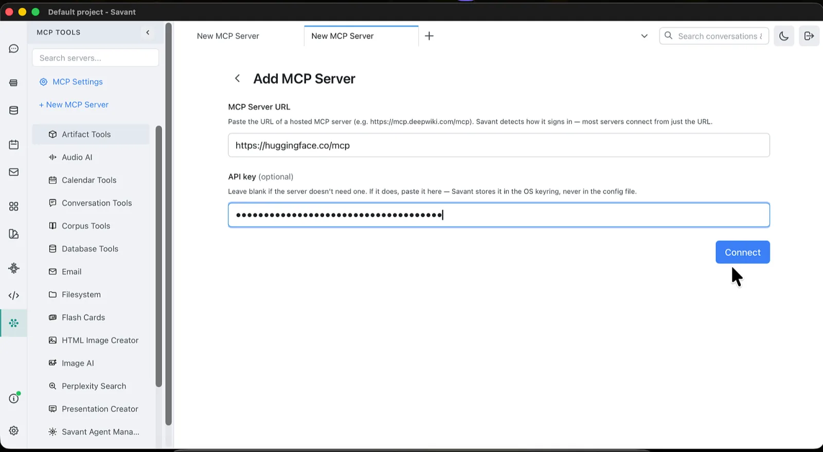823x452 pixels.
Task: Open the mail envelope icon in left rail
Action: click(x=14, y=172)
